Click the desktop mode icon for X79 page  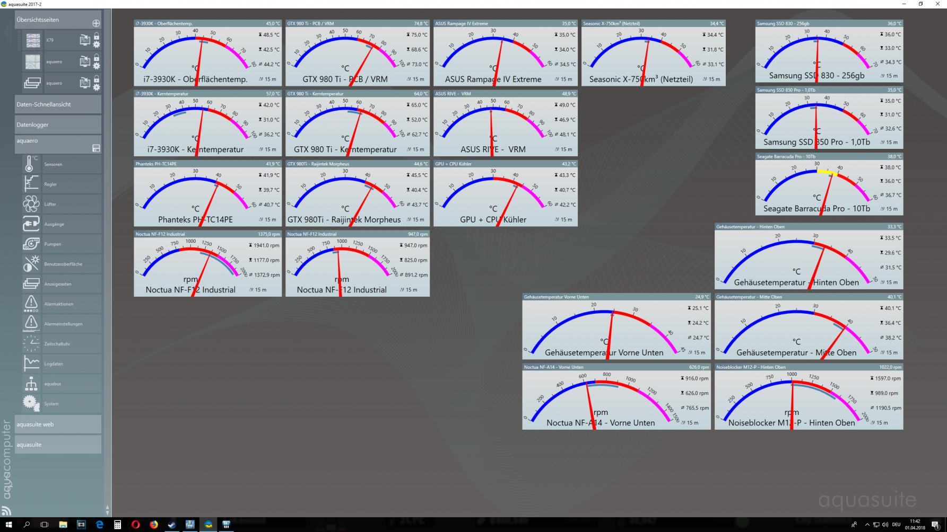click(x=85, y=40)
